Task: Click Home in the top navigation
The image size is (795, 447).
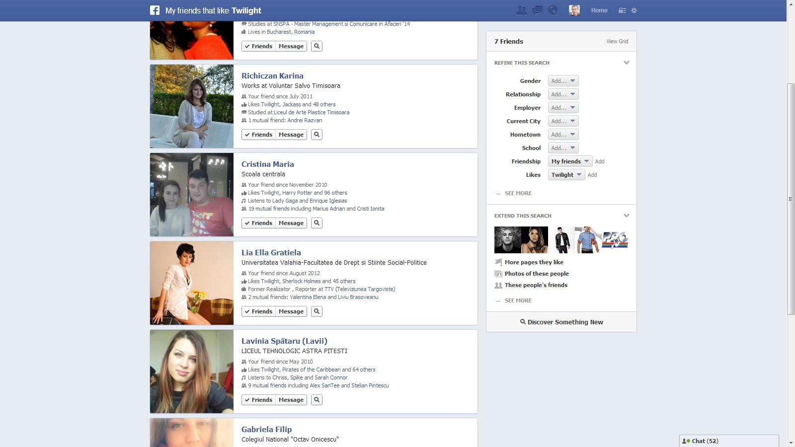Action: click(x=599, y=10)
